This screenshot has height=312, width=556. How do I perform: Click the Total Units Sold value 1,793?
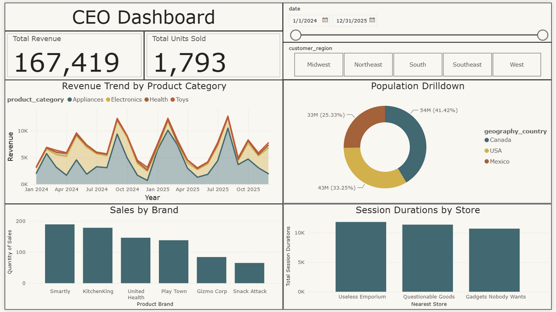[x=190, y=62]
